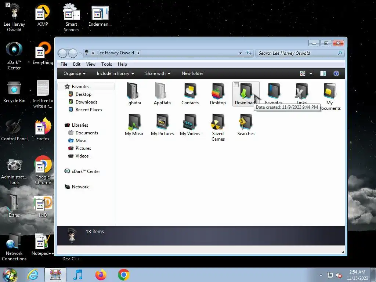Click the Search Lee Harvey Oswald field
376x282 pixels.
(x=300, y=53)
